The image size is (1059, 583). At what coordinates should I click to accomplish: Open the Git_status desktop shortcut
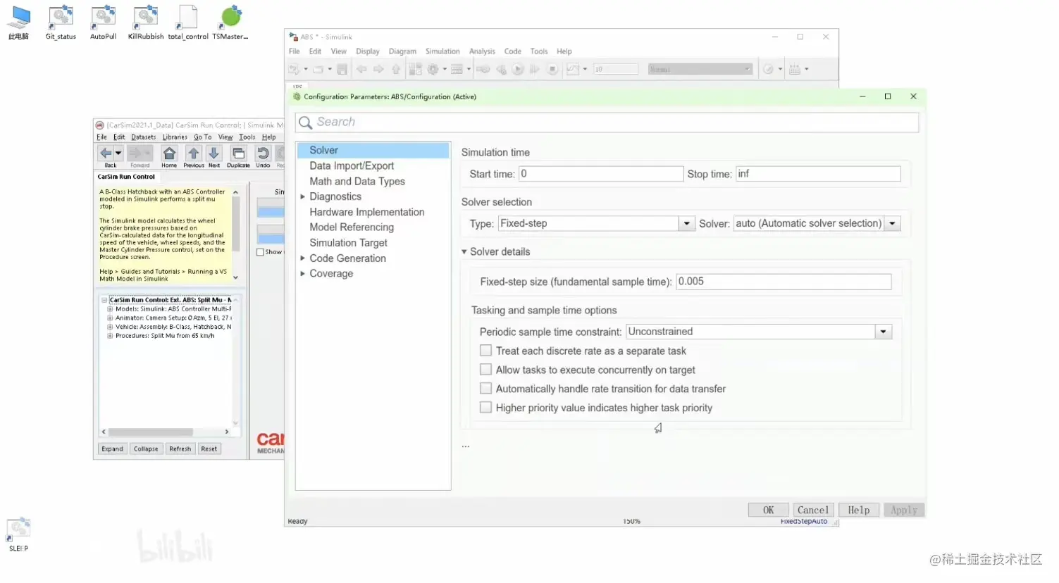tap(61, 23)
